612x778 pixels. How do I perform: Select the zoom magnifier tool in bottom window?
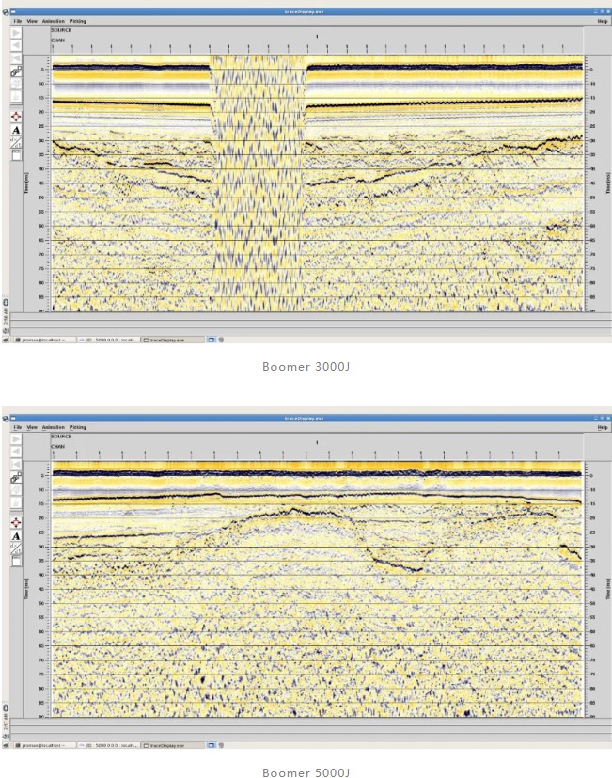click(x=16, y=479)
